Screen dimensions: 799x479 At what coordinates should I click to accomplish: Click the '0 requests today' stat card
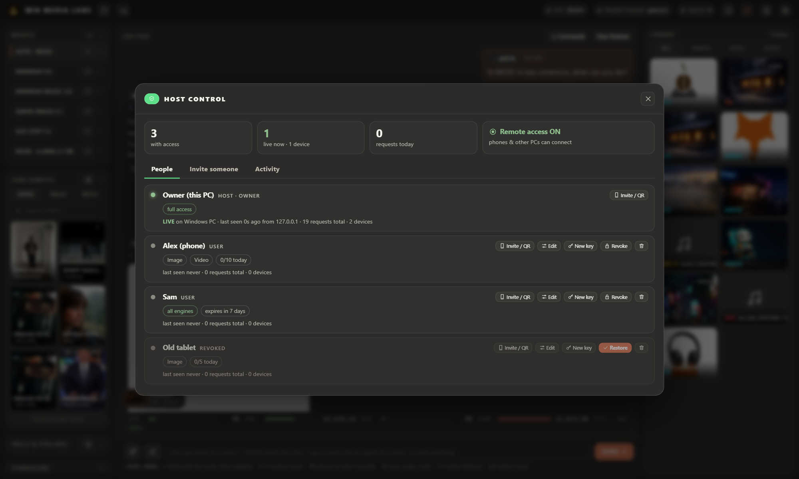tap(423, 137)
